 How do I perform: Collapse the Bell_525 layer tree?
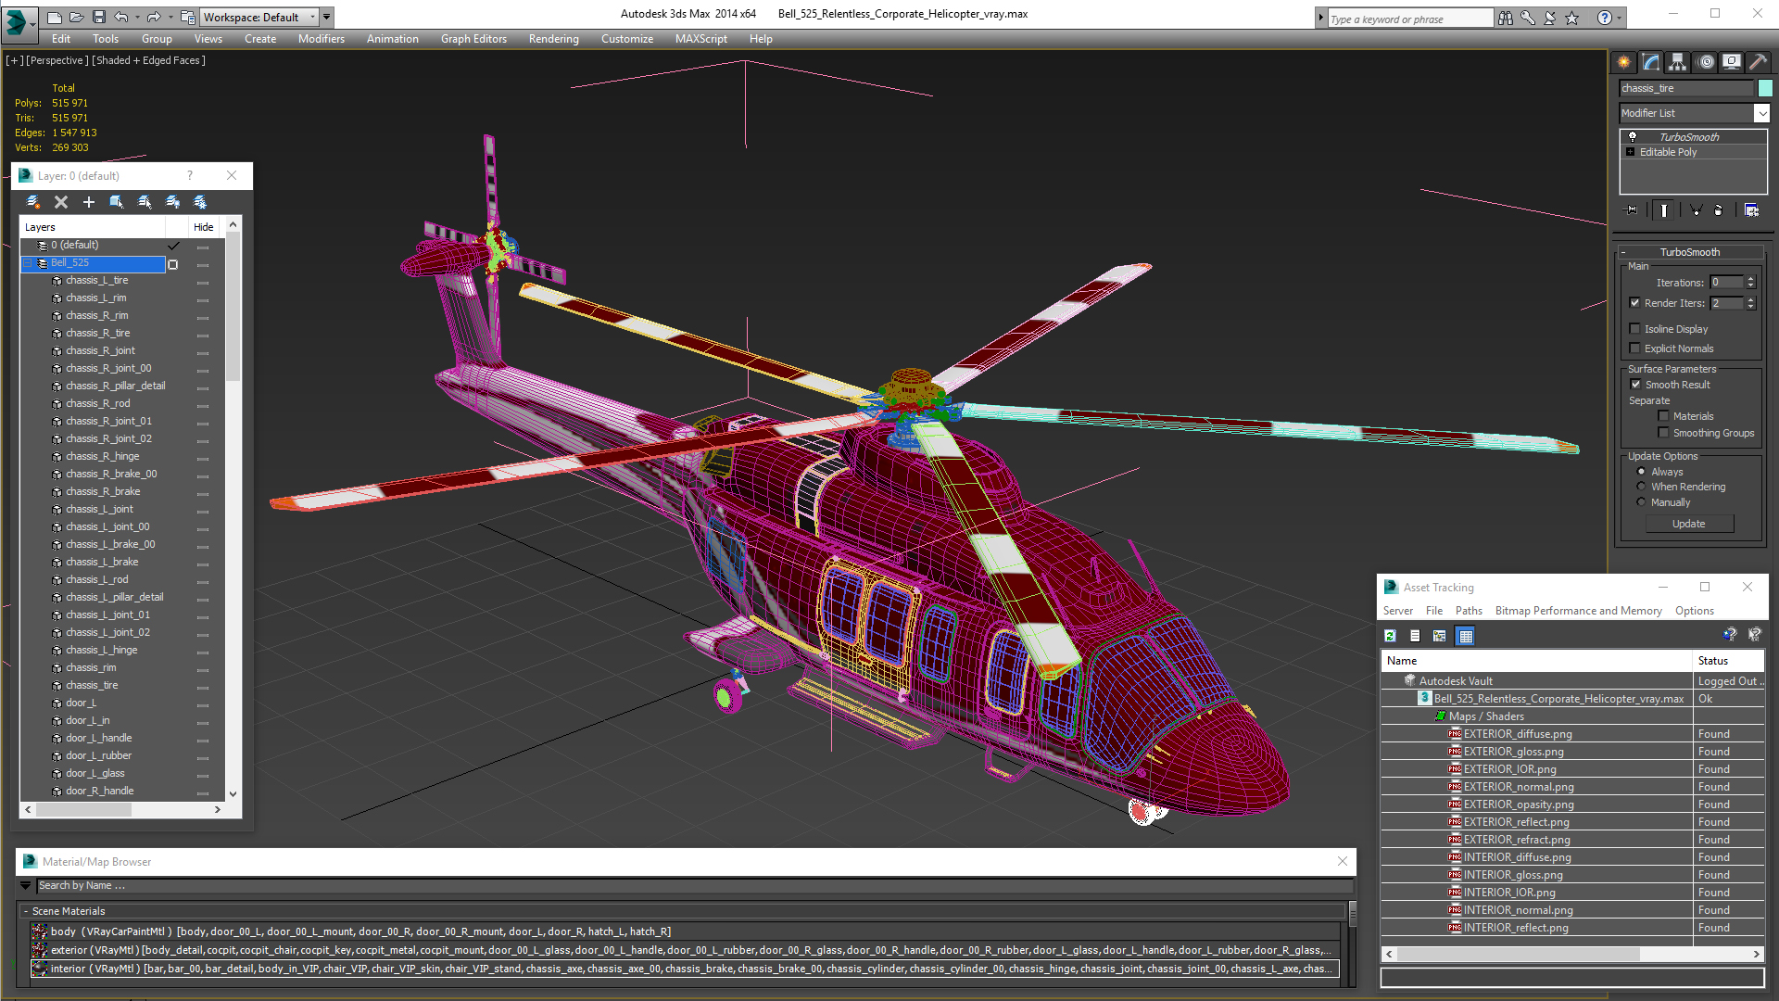pyautogui.click(x=29, y=263)
